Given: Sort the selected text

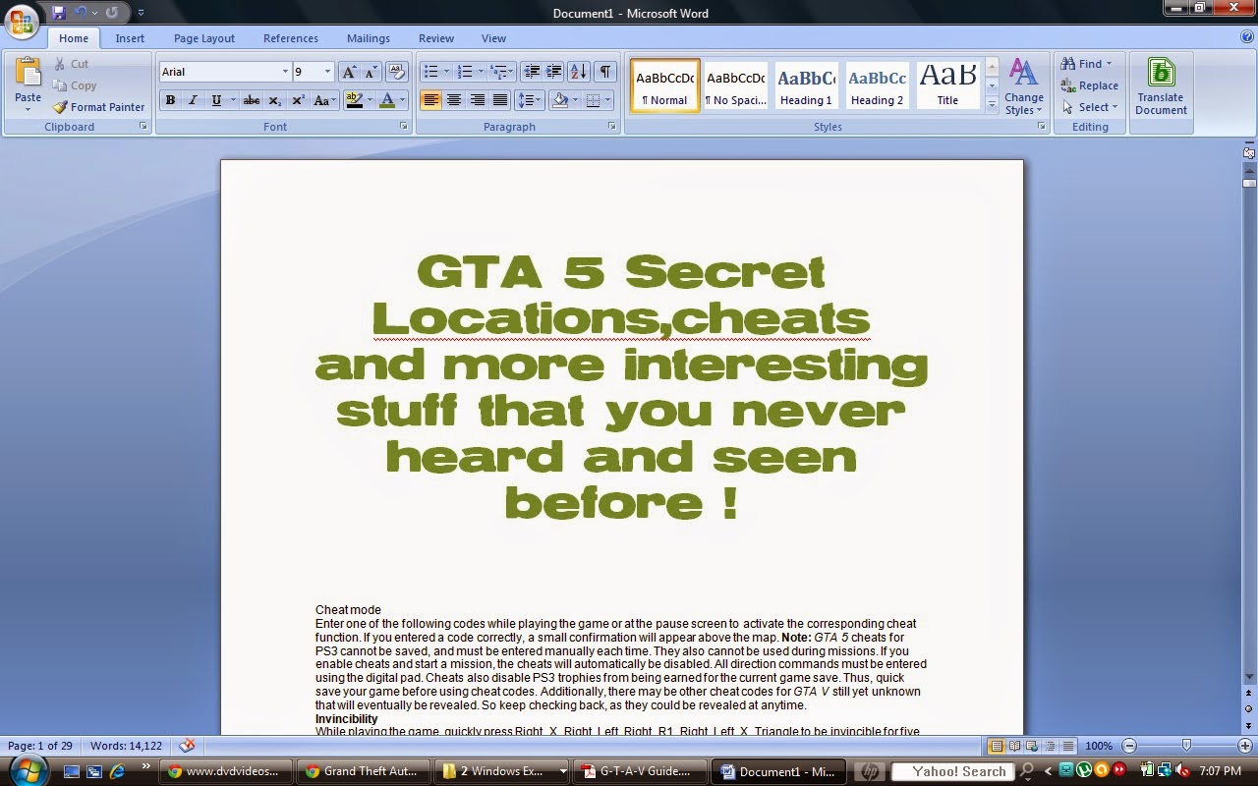Looking at the screenshot, I should click(x=579, y=72).
